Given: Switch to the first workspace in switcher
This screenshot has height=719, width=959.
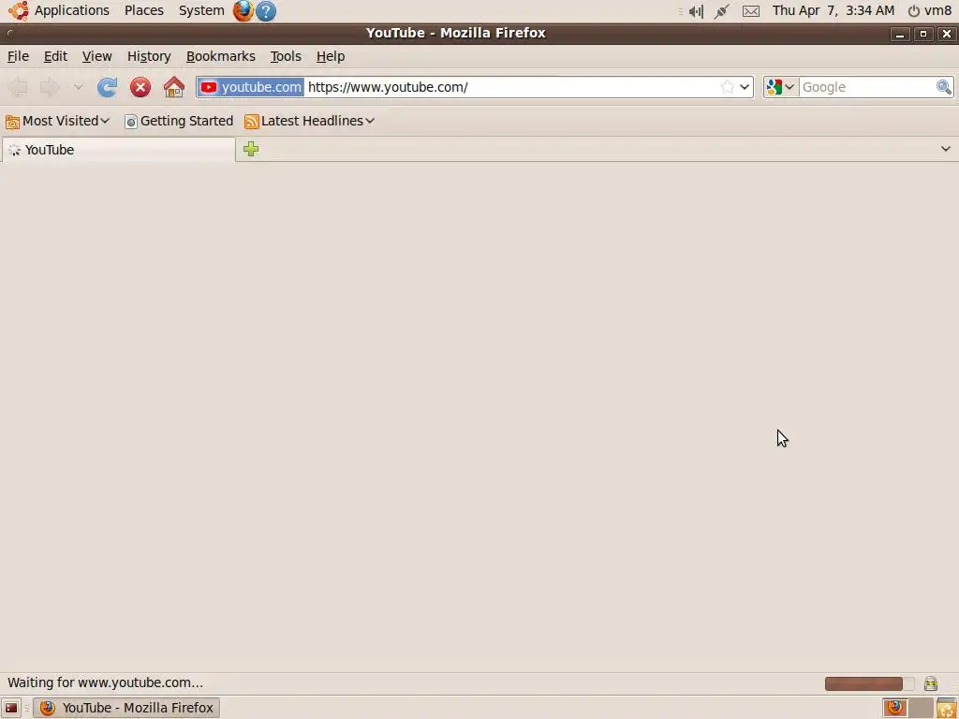Looking at the screenshot, I should 895,708.
